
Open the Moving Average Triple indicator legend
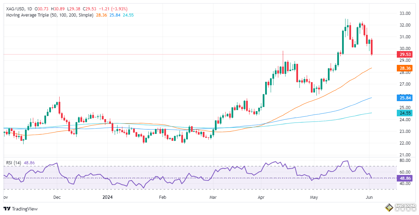tap(50, 15)
